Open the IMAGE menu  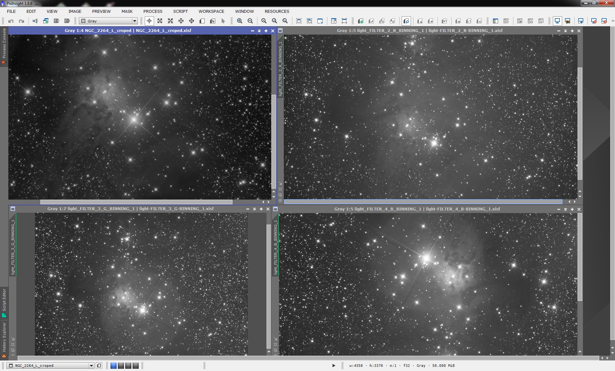pyautogui.click(x=75, y=11)
